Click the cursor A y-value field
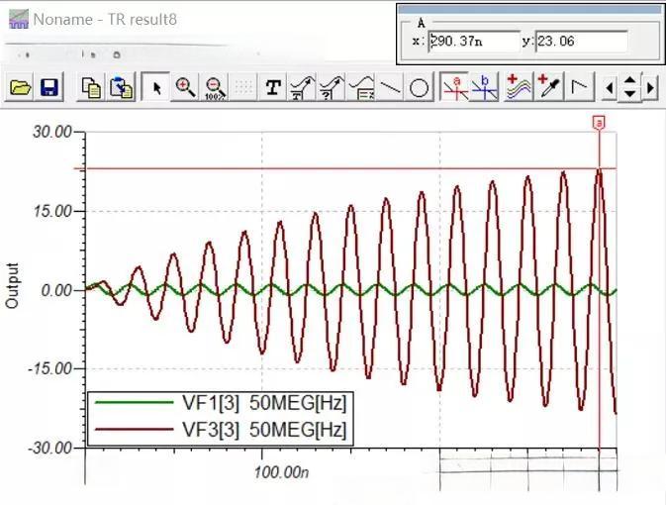 pyautogui.click(x=582, y=42)
